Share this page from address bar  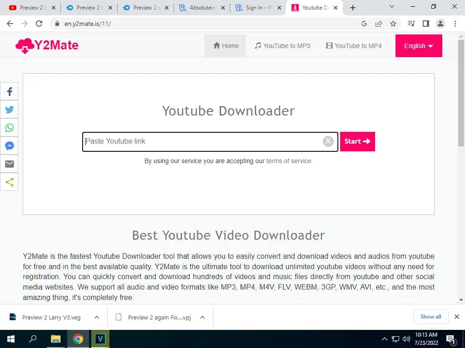[x=379, y=24]
